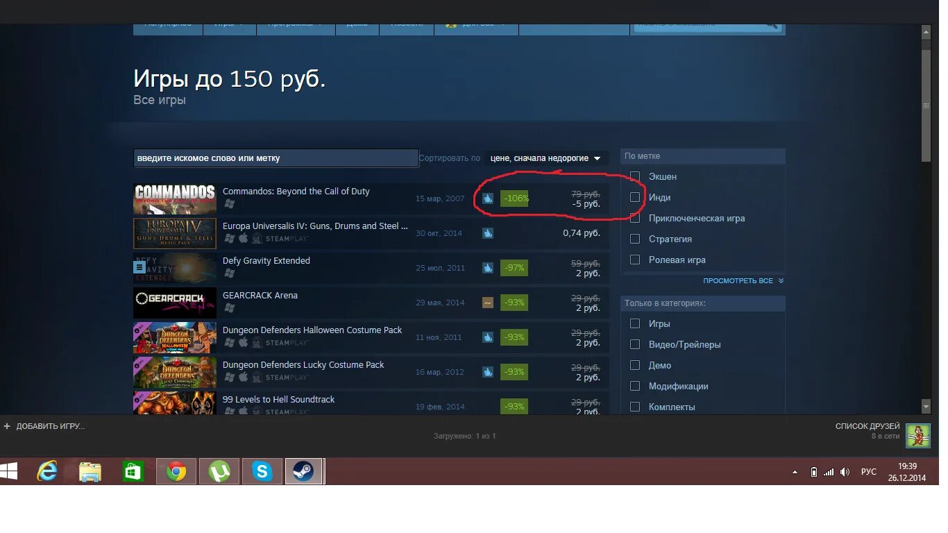Click the search term input field

click(x=276, y=158)
